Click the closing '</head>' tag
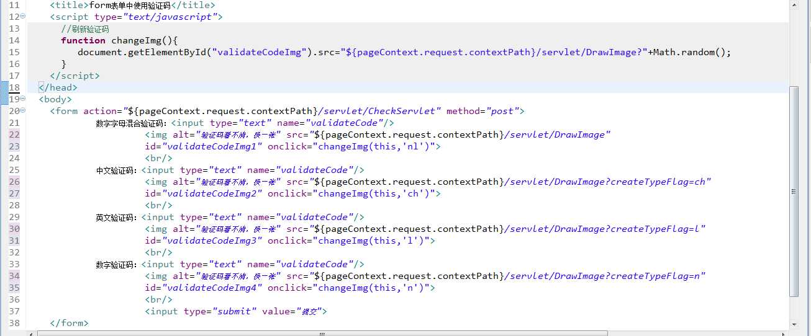811x336 pixels. click(58, 87)
